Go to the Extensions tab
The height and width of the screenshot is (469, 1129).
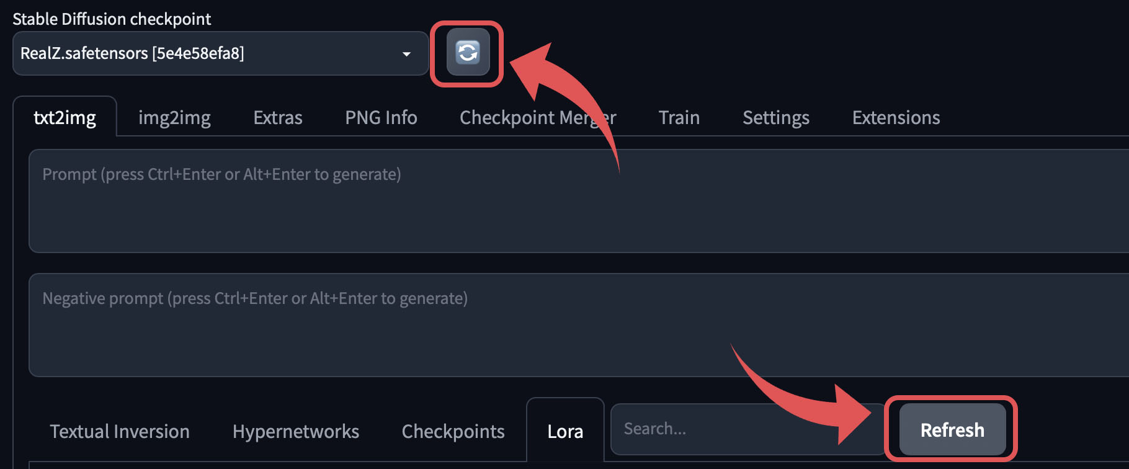pos(896,117)
